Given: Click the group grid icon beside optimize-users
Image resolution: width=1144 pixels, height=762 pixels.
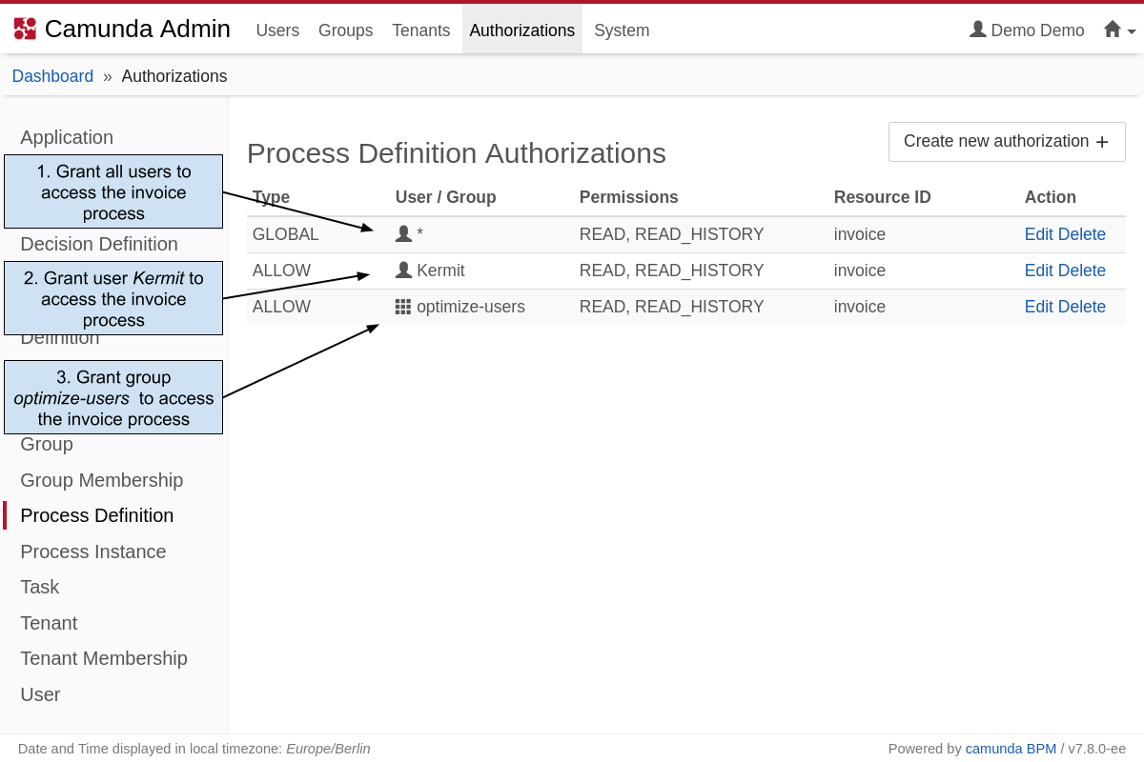Looking at the screenshot, I should (403, 306).
